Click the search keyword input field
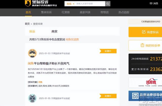This screenshot has width=162, height=106. [x=89, y=4]
